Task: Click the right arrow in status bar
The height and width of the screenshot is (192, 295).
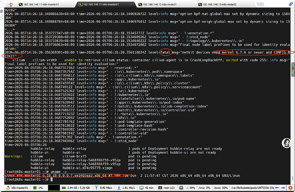Action: (x=283, y=188)
